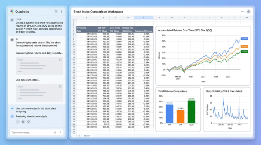The width and height of the screenshot is (261, 145).
Task: Select column A header
Action: [87, 17]
